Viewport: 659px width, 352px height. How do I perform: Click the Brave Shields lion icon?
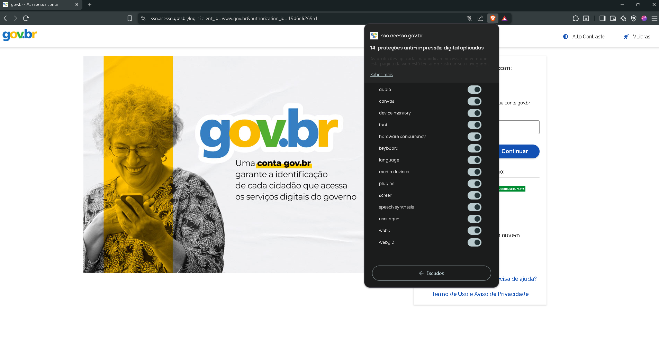click(493, 18)
